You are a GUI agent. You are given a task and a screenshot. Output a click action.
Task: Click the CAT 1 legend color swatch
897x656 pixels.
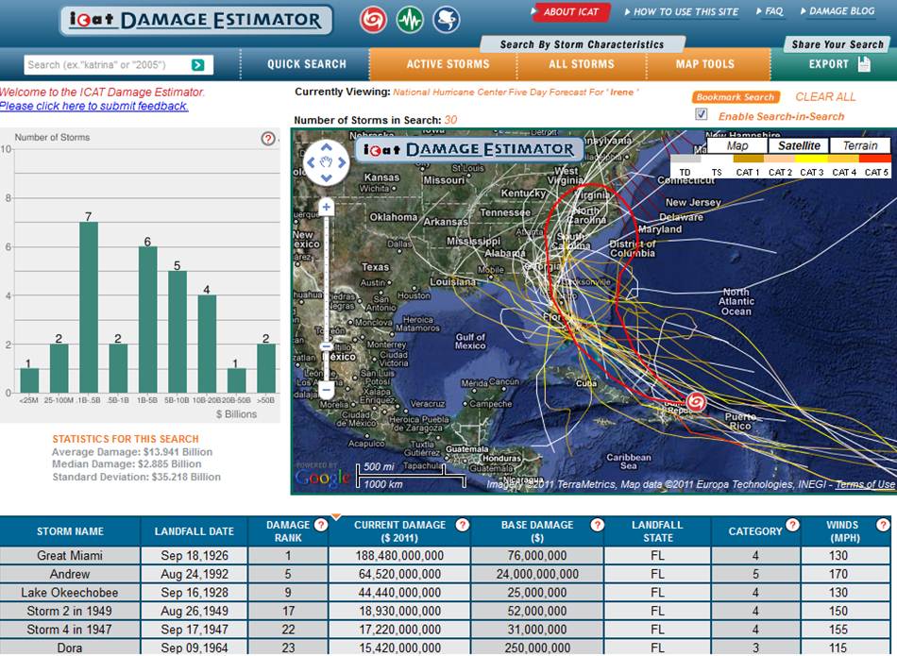pos(748,159)
